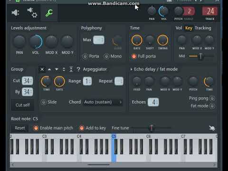Click the Arpeggiator TIME knob
228x171 pixels.
pyautogui.click(x=46, y=81)
